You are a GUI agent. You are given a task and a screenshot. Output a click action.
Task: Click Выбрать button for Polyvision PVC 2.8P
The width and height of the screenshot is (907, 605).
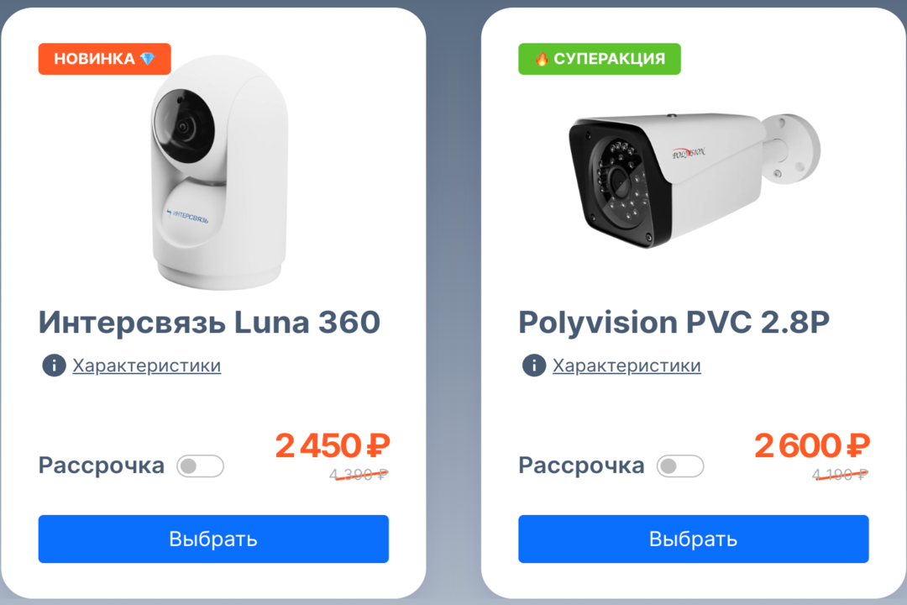694,539
